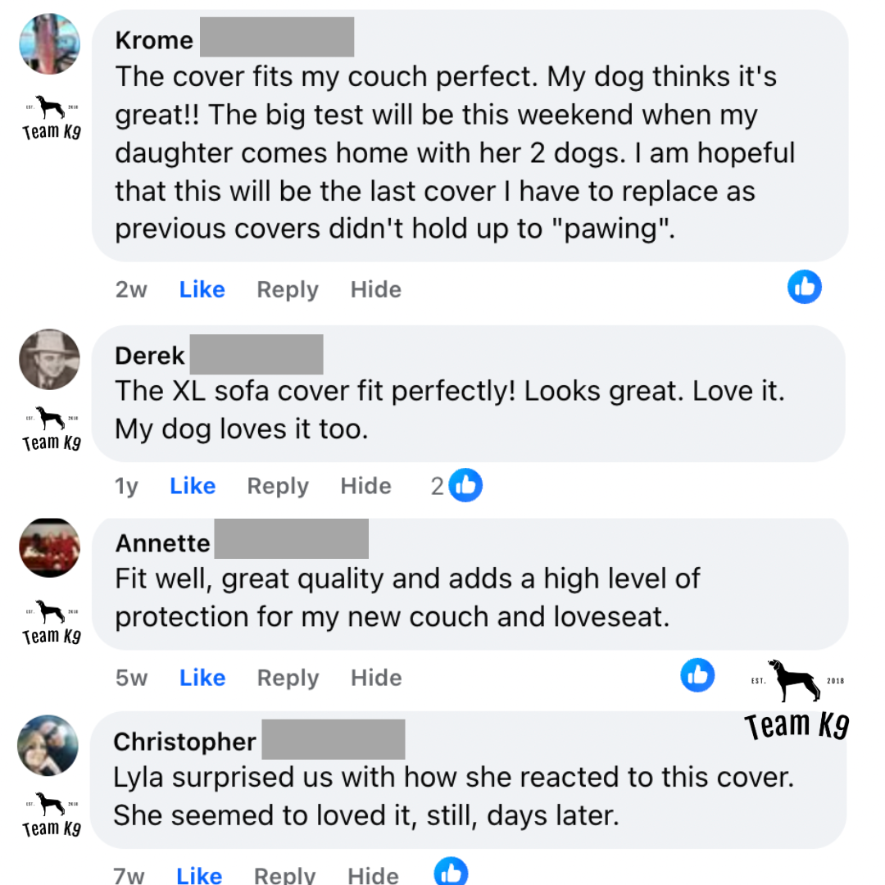Open Krome's profile picture

click(50, 44)
